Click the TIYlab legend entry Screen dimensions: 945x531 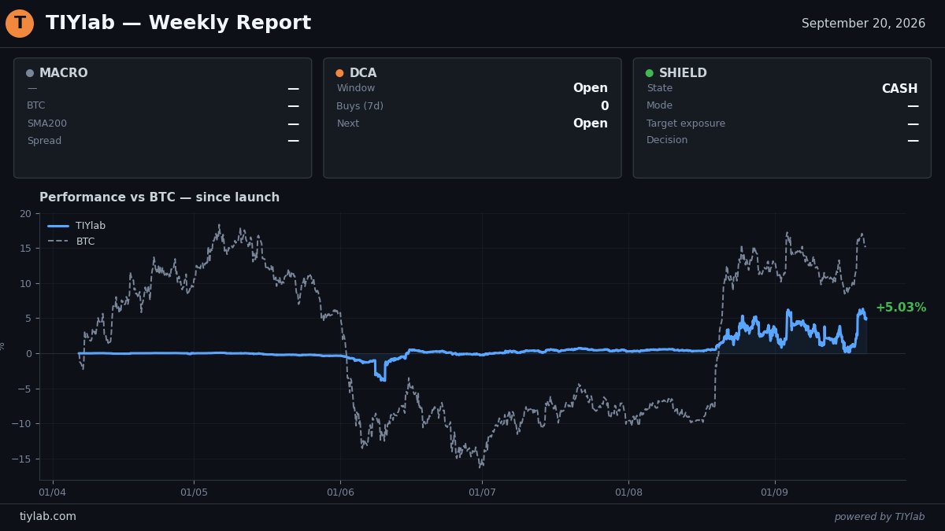pos(76,226)
